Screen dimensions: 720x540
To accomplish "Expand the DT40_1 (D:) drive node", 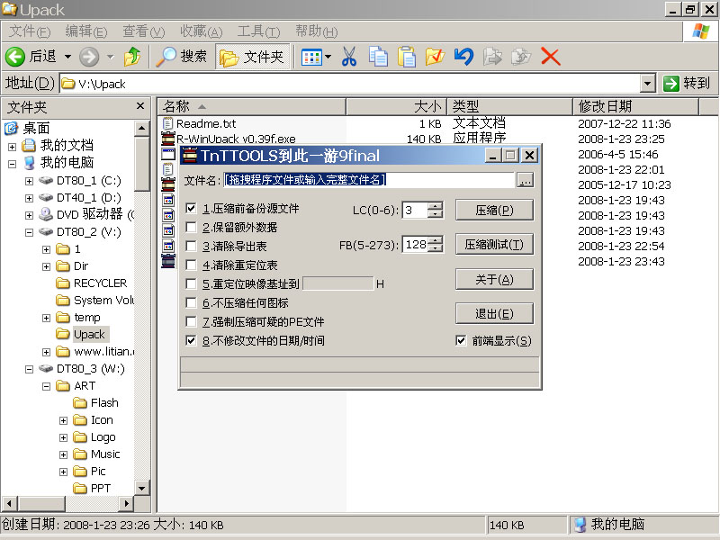I will pos(29,198).
